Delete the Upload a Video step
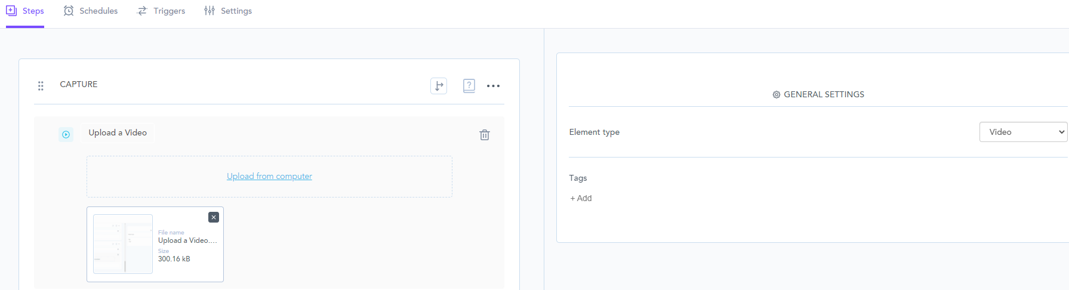The height and width of the screenshot is (290, 1069). click(x=485, y=135)
